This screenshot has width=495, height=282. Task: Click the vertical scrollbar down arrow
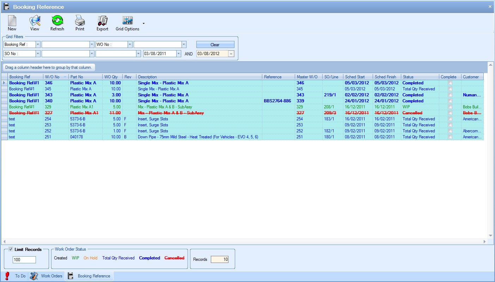click(490, 236)
